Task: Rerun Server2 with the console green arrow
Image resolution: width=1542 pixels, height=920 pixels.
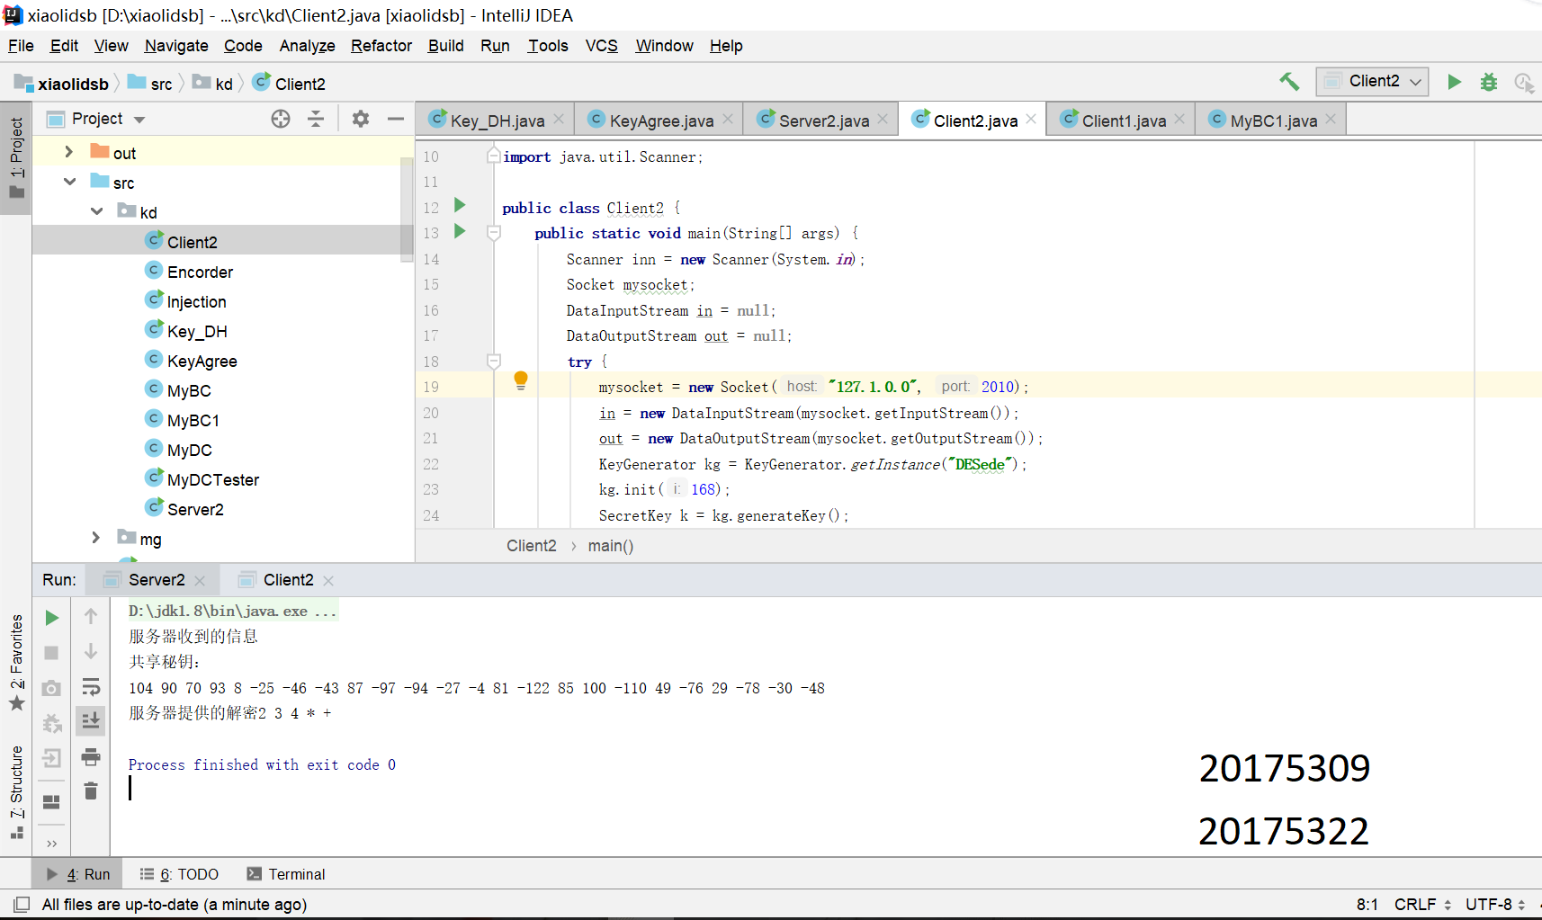Action: pyautogui.click(x=51, y=618)
